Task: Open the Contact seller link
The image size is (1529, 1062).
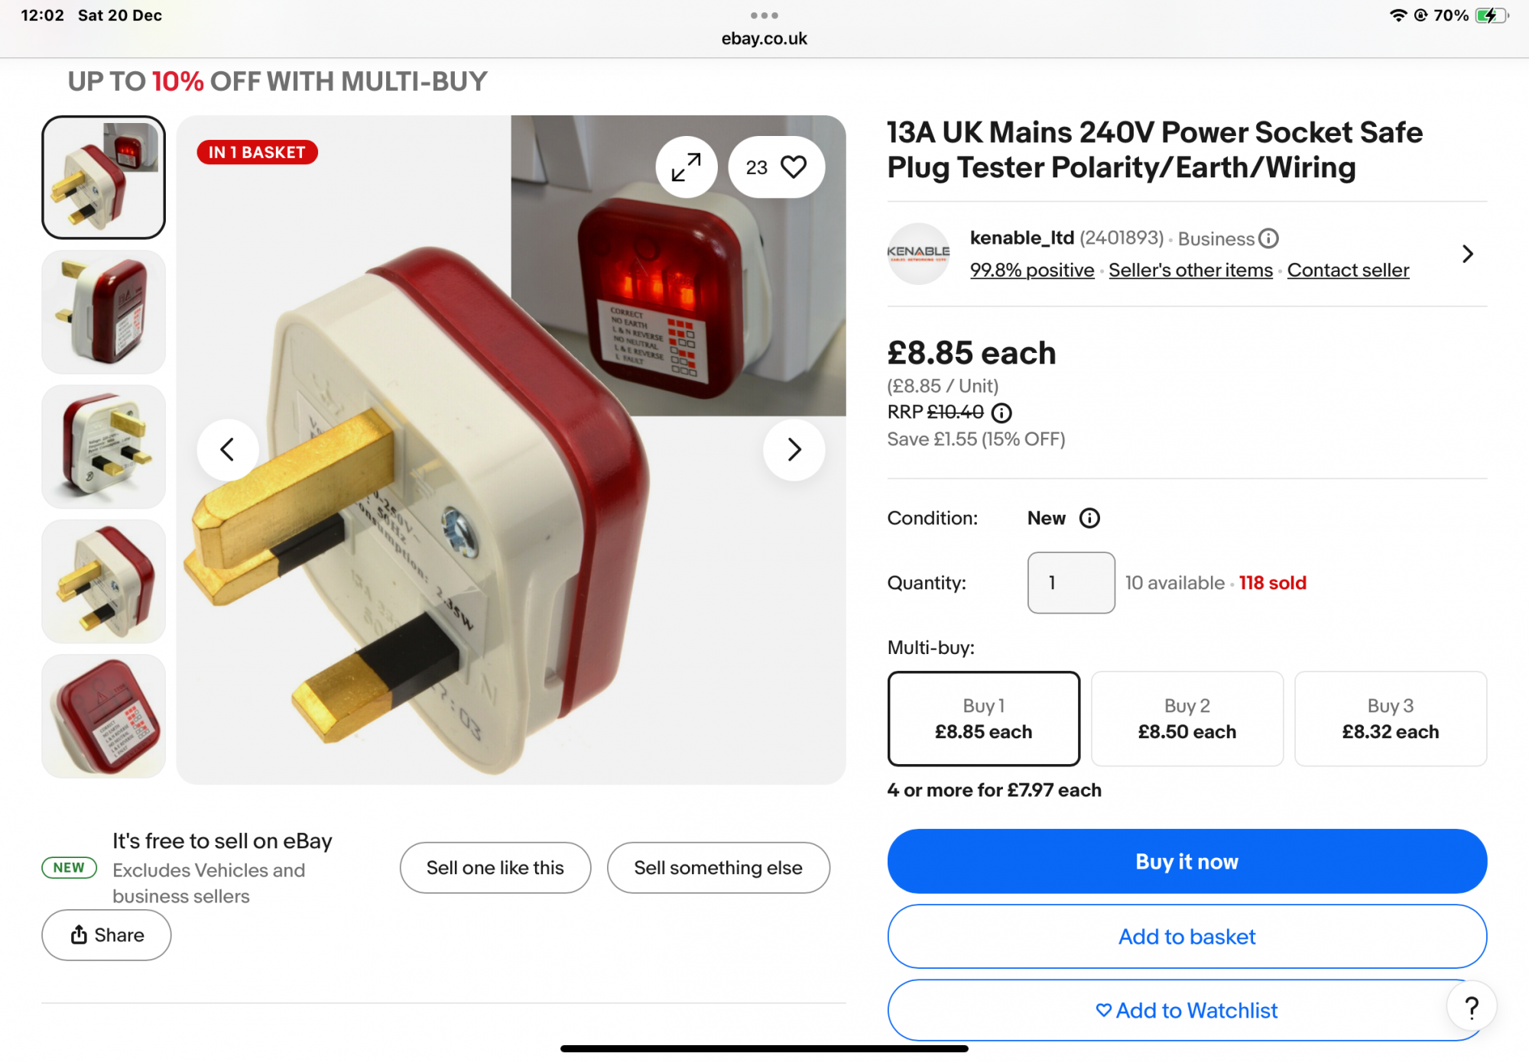Action: [x=1348, y=270]
